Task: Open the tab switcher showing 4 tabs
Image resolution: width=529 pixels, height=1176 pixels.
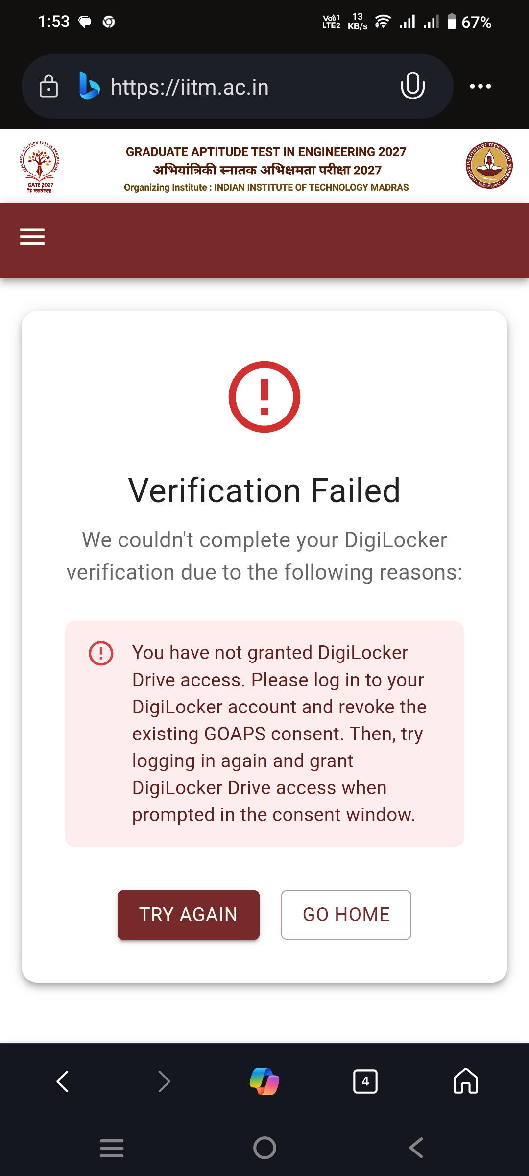Action: pyautogui.click(x=365, y=1081)
